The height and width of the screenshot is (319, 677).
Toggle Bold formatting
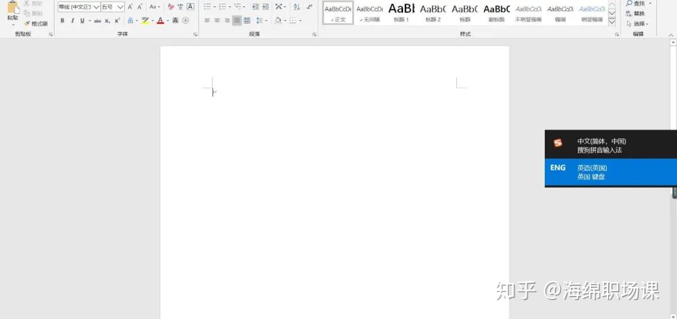(62, 21)
